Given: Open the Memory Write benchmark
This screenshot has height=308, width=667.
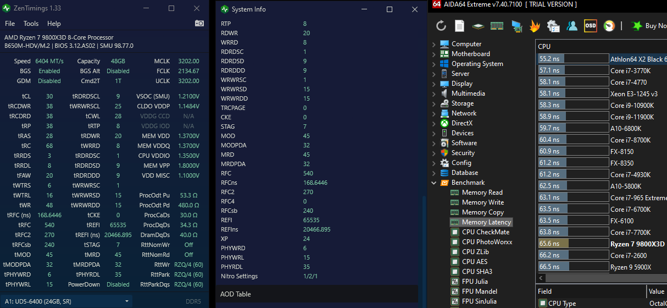Looking at the screenshot, I should [483, 202].
